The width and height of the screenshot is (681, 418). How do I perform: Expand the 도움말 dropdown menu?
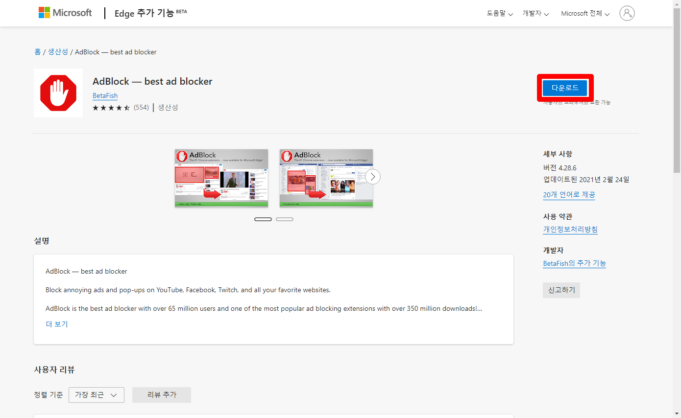[500, 14]
